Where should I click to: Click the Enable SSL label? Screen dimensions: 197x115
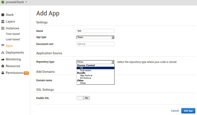pyautogui.click(x=42, y=98)
